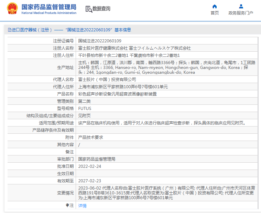Image resolution: width=261 pixels, height=213 pixels.
Task: Click the 产品储存条件及有效期 label
Action: (53, 130)
